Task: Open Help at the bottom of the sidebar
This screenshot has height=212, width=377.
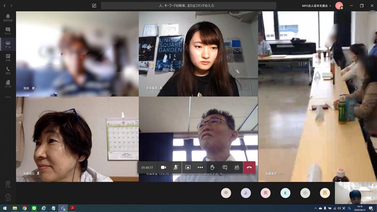Action: pos(8,197)
